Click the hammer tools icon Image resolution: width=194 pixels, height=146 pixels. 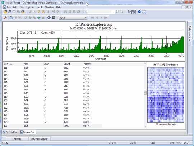tap(5, 18)
